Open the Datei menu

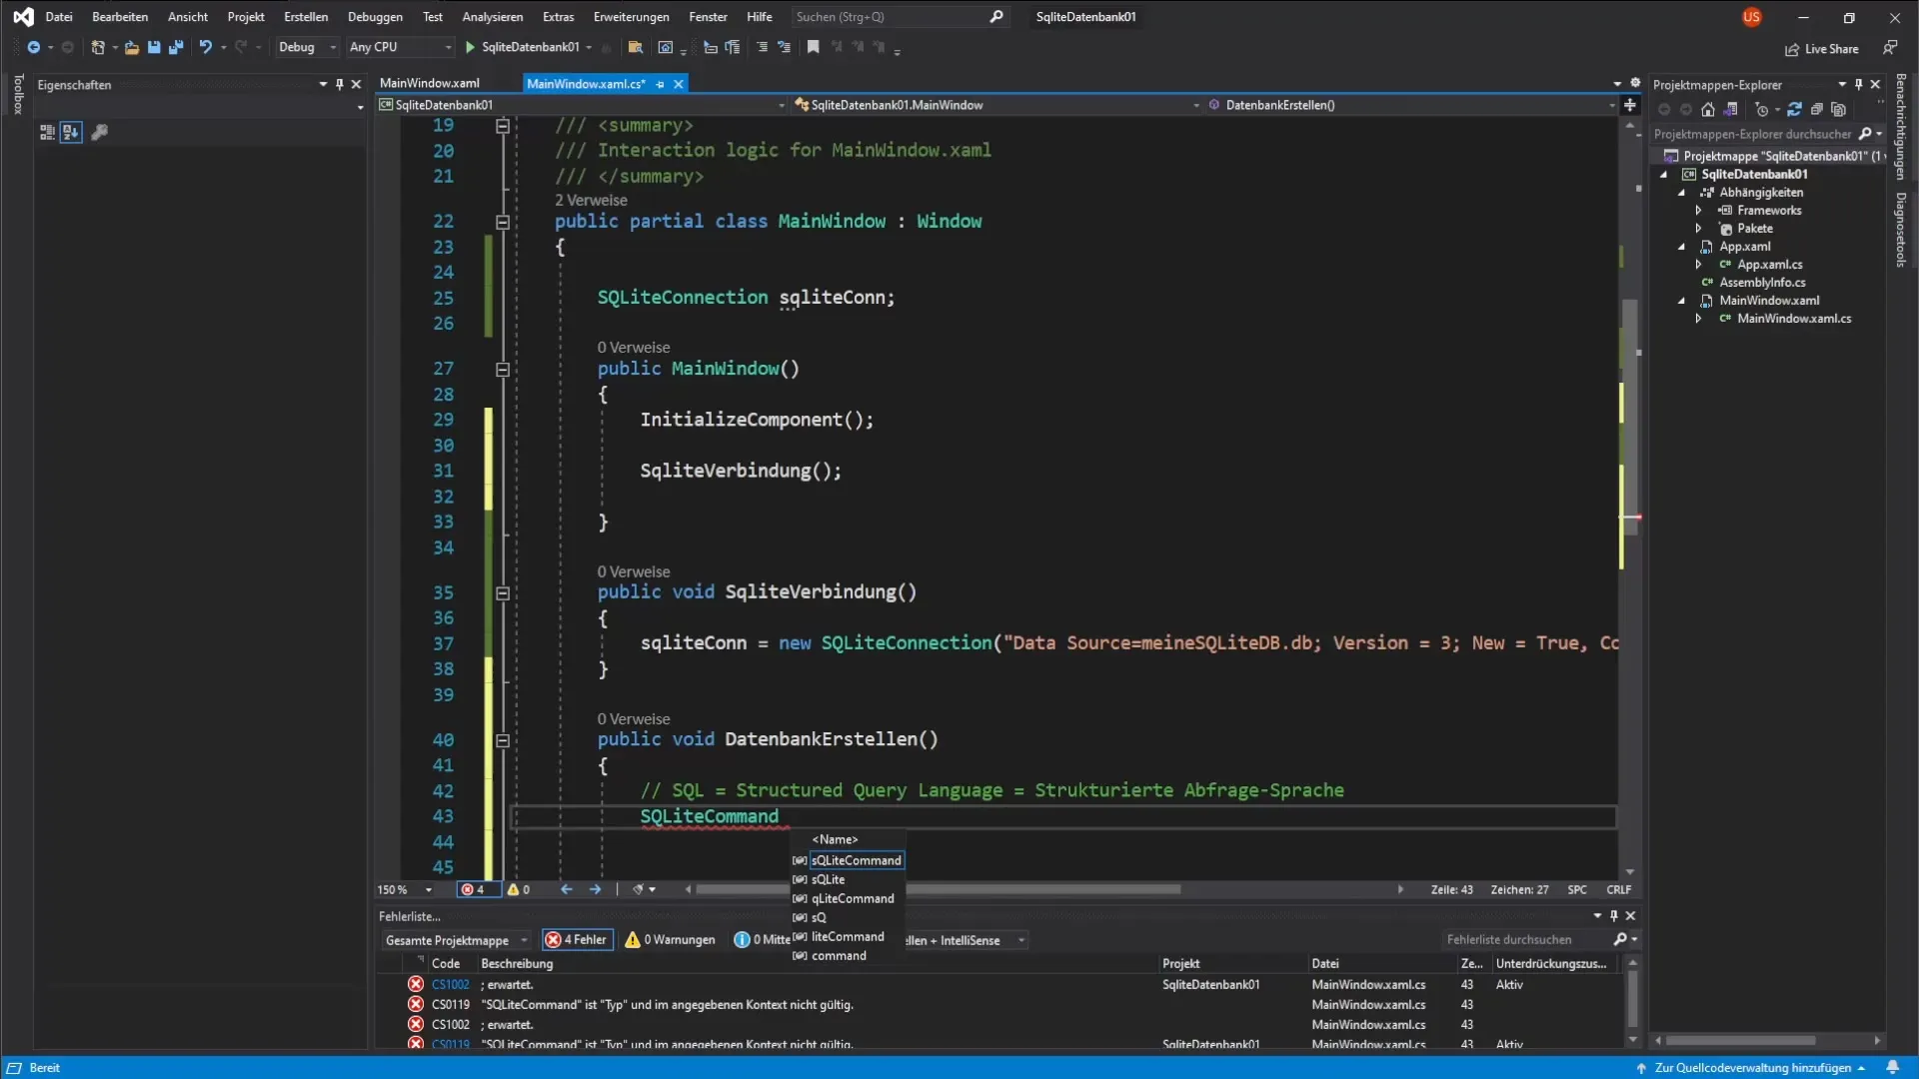click(59, 17)
